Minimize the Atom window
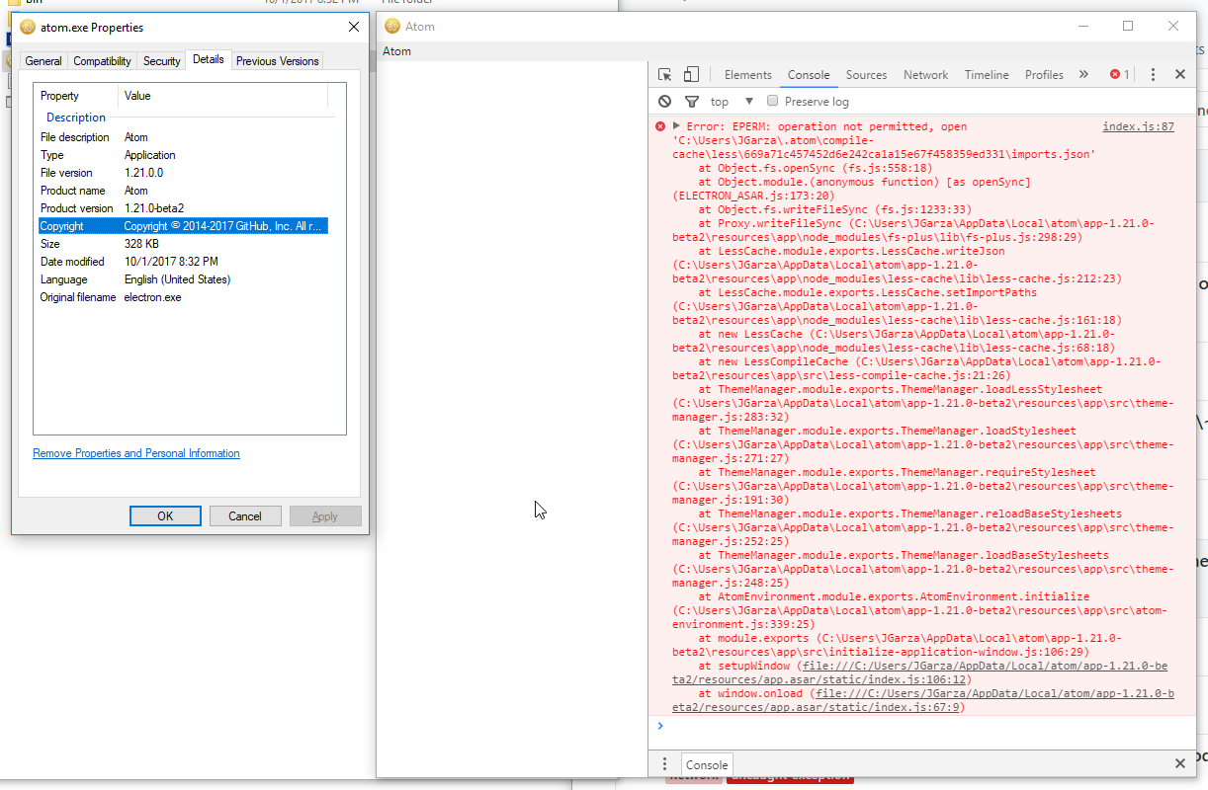1208x790 pixels. pyautogui.click(x=1082, y=27)
